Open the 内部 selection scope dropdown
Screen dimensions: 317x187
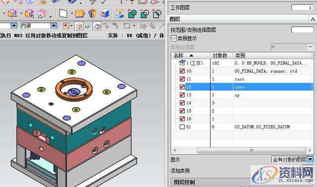(54, 26)
